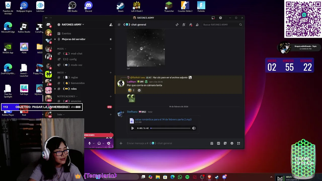Viewport: 322px width, 181px height.
Task: Add a reaction beside the laughing emoji
Action: tap(139, 90)
